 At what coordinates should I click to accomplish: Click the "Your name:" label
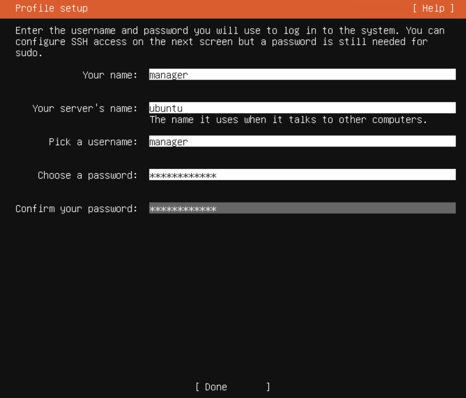(110, 75)
